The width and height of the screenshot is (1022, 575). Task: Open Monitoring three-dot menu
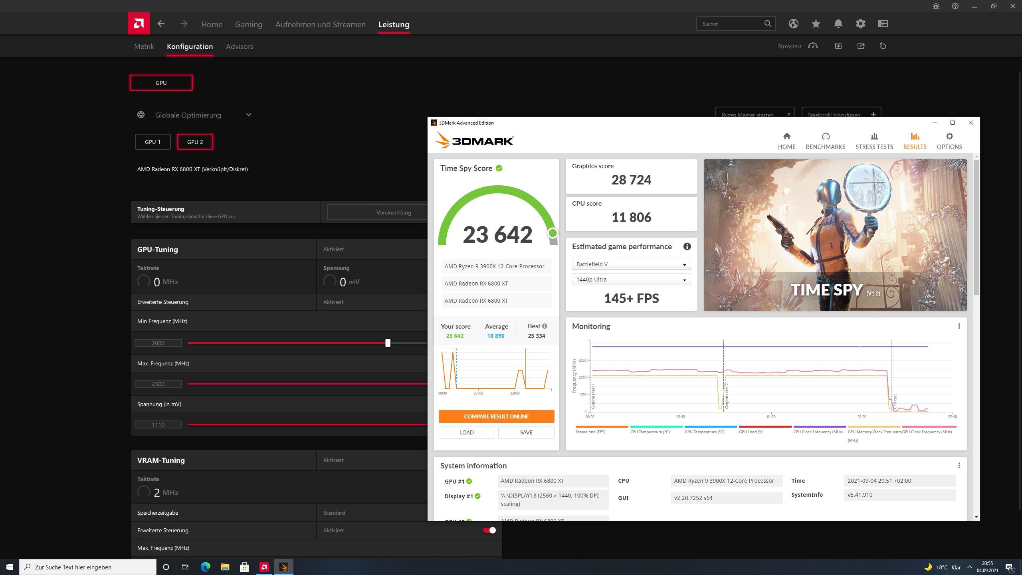(959, 326)
